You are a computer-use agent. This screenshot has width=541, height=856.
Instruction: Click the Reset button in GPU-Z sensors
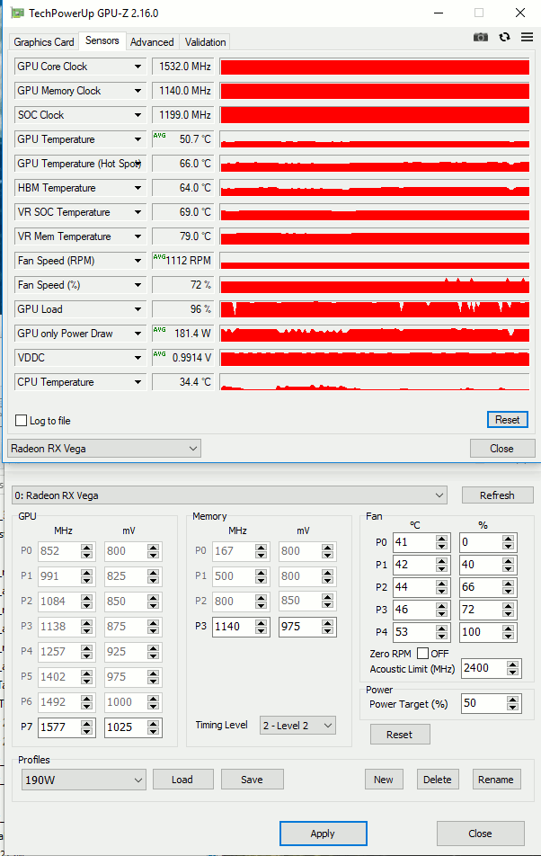[507, 419]
